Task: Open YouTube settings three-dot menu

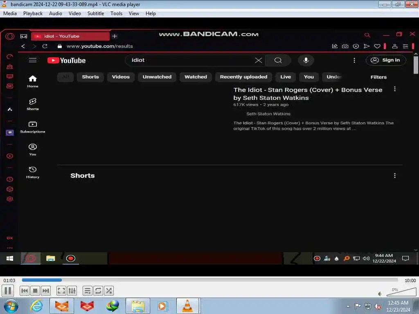Action: pos(354,61)
